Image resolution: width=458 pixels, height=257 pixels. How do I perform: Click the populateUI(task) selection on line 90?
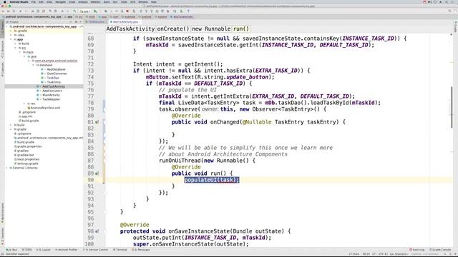coord(212,180)
